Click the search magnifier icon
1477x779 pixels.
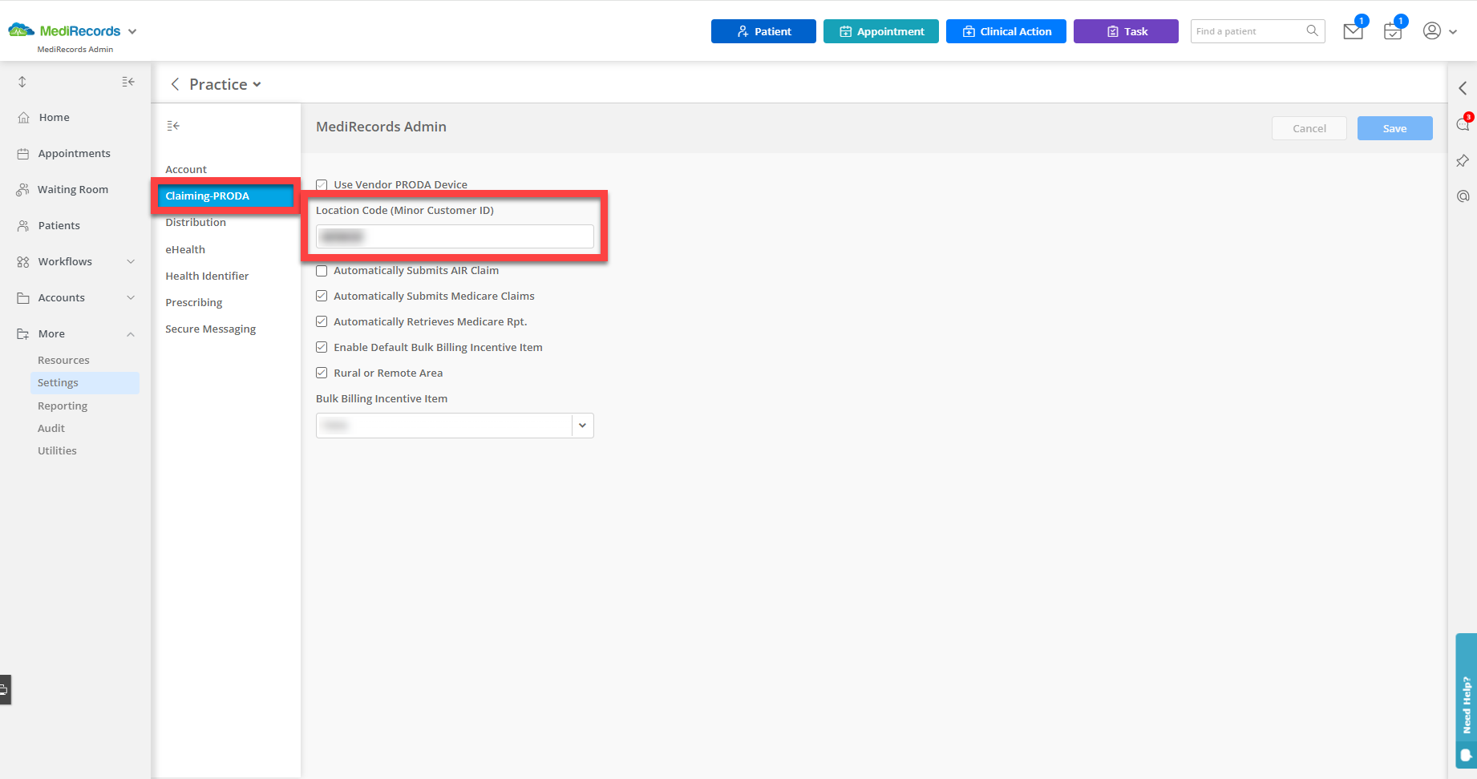(x=1312, y=30)
